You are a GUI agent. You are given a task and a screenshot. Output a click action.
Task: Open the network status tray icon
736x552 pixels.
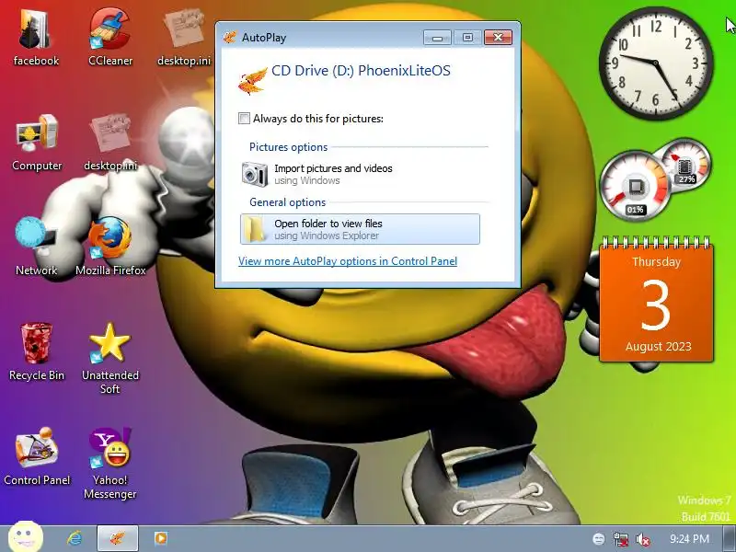[x=620, y=539]
